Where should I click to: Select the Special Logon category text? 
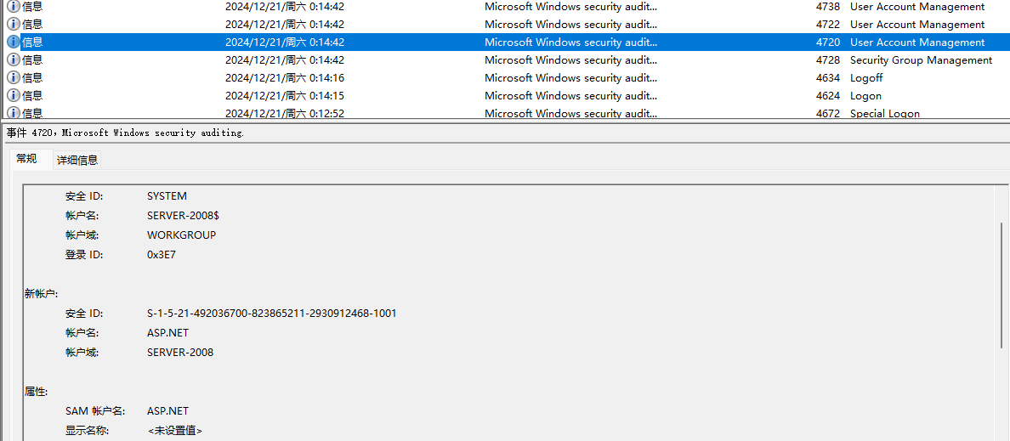click(884, 113)
